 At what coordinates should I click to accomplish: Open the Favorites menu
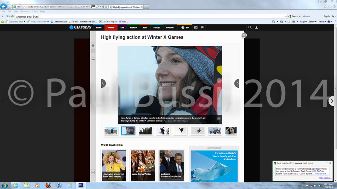(x=25, y=12)
